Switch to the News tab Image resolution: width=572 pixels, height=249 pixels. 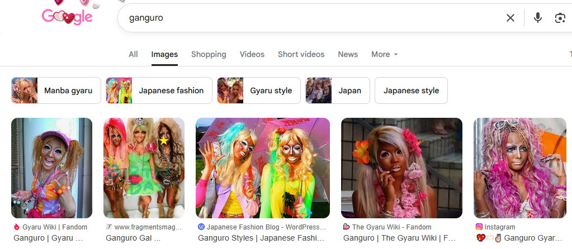pyautogui.click(x=348, y=54)
